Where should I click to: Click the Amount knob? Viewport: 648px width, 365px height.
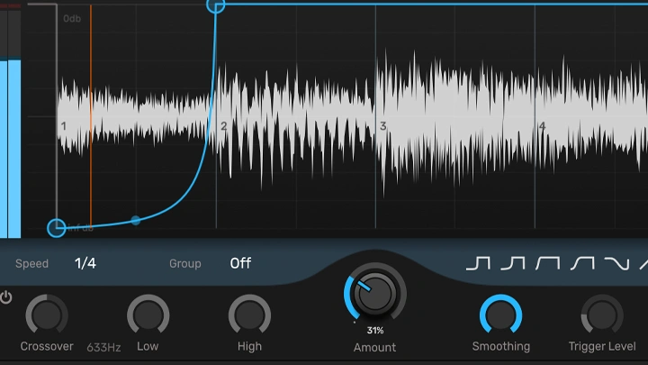[x=375, y=293]
